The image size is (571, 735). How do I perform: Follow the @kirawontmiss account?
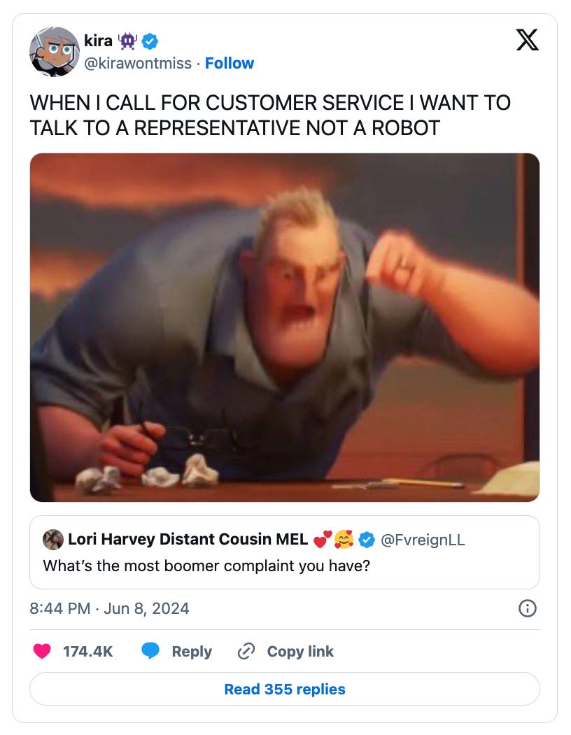tap(230, 63)
